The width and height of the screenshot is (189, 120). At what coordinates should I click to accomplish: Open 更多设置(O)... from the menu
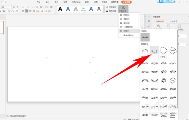[129, 35]
